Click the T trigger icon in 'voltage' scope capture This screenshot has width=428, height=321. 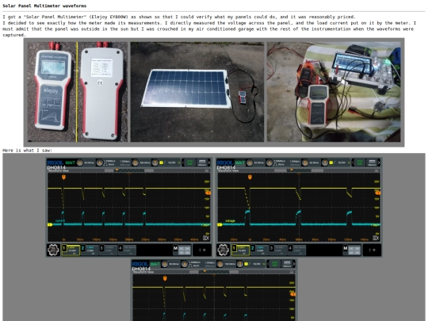(325, 162)
